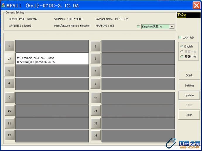Select port button 1
This screenshot has width=202, height=151.
[x=9, y=46]
